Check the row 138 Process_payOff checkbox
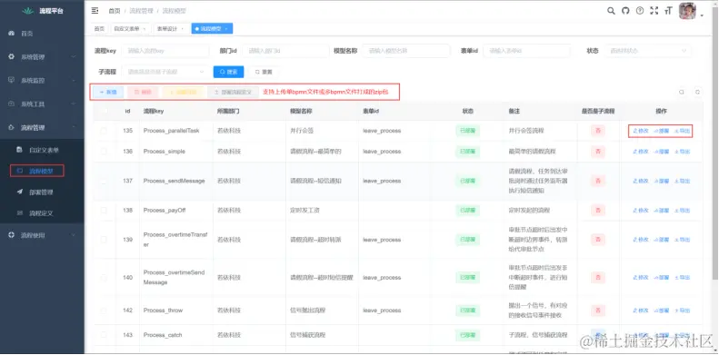Image resolution: width=719 pixels, height=355 pixels. 105,211
